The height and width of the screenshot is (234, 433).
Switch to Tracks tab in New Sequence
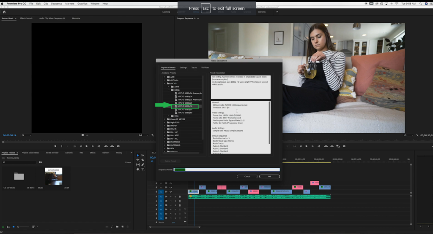pyautogui.click(x=194, y=67)
